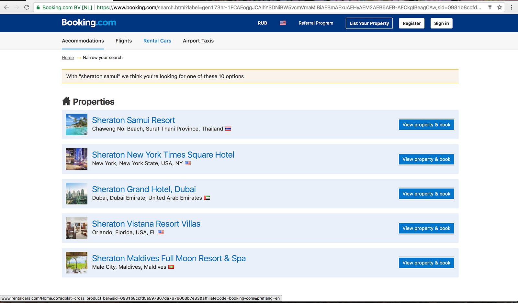Click List Your Property button

[x=369, y=23]
